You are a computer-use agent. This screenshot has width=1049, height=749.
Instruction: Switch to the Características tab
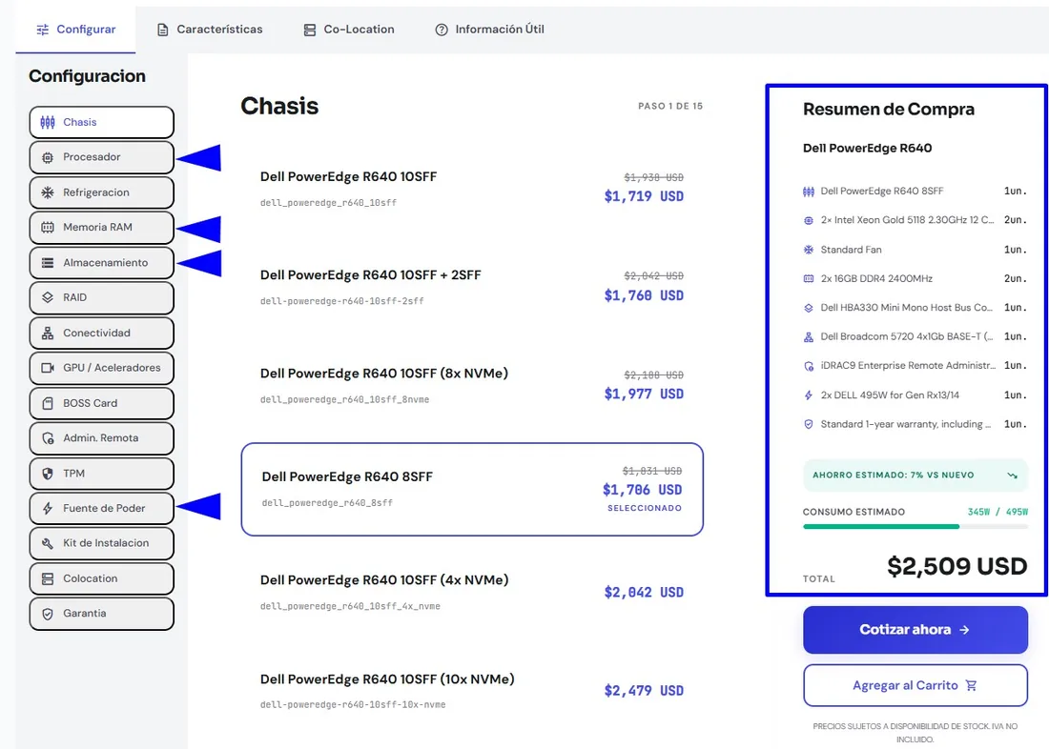pyautogui.click(x=210, y=30)
